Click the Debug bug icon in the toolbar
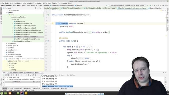Image resolution: width=169 pixels, height=95 pixels. click(x=150, y=6)
